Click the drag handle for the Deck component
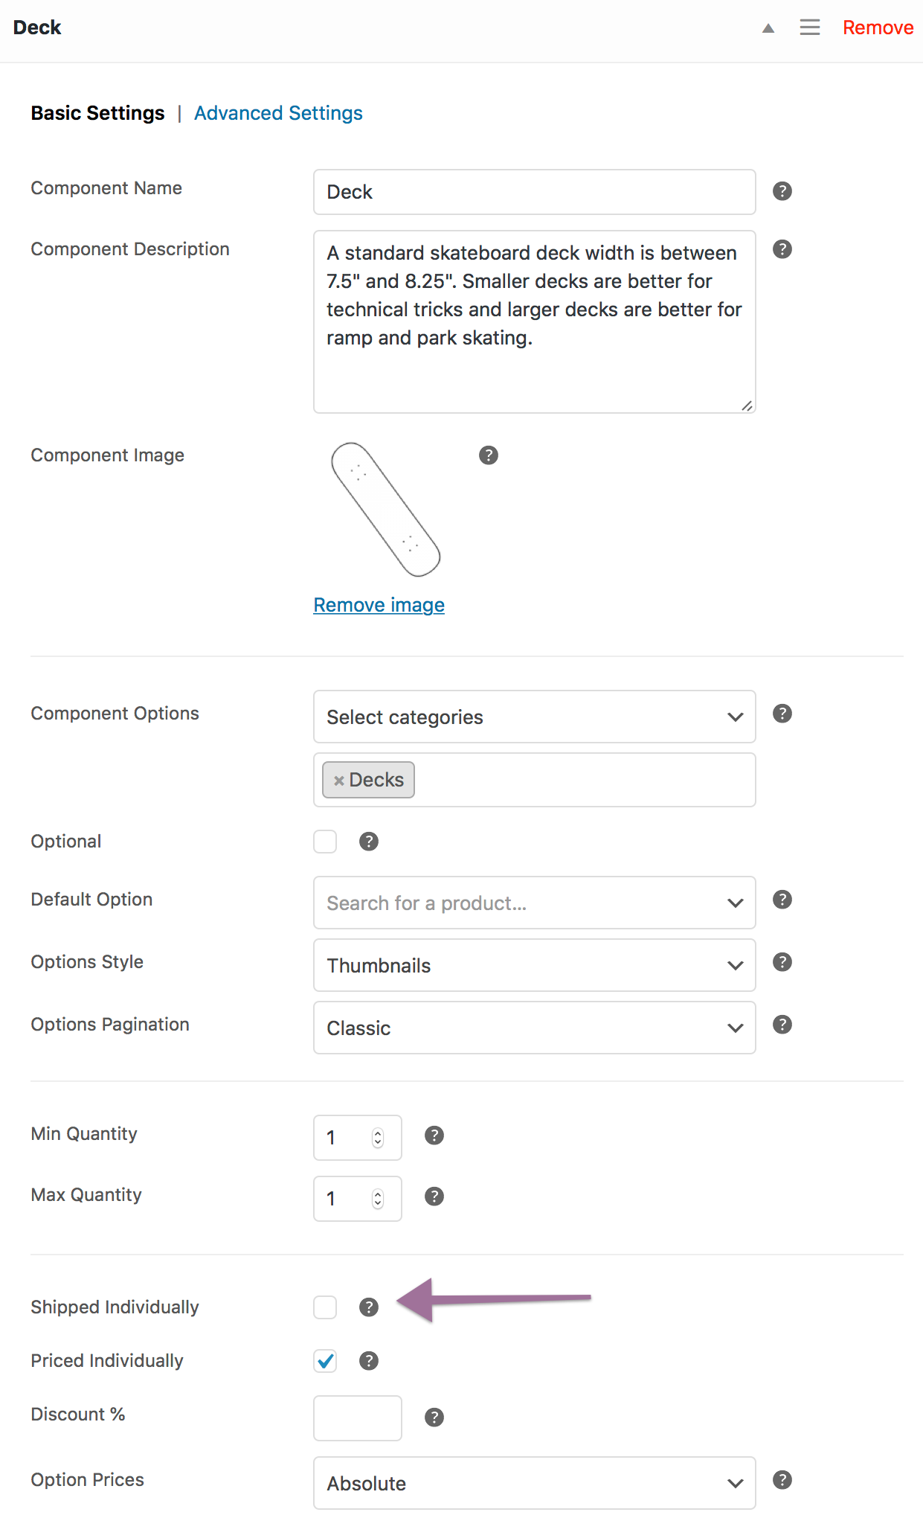 (810, 28)
